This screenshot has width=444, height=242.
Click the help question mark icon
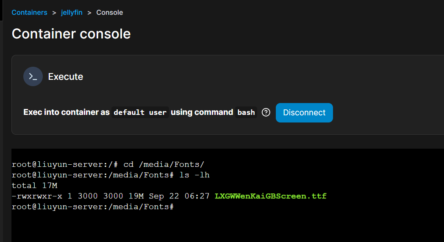266,112
